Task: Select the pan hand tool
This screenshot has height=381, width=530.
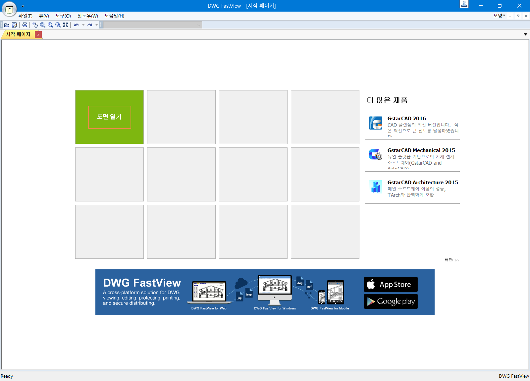Action: coord(35,25)
